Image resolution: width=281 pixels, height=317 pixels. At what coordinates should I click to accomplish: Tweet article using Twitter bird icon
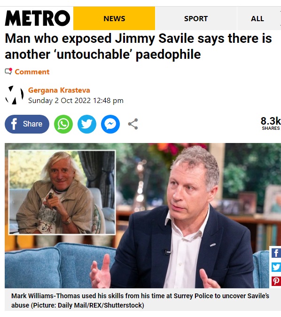tap(87, 124)
